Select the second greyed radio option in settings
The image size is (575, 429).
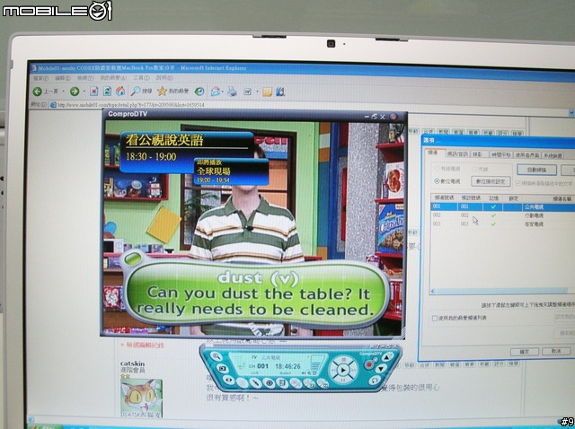(473, 169)
